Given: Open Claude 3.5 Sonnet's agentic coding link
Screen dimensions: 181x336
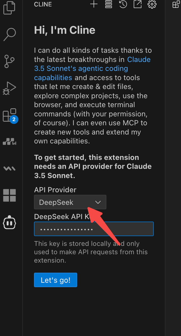Looking at the screenshot, I should click(92, 68).
